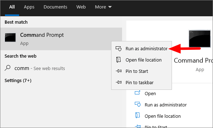Screen dimensions: 213x128
Task: Click the Command Prompt icon in best match
Action: click(10, 37)
